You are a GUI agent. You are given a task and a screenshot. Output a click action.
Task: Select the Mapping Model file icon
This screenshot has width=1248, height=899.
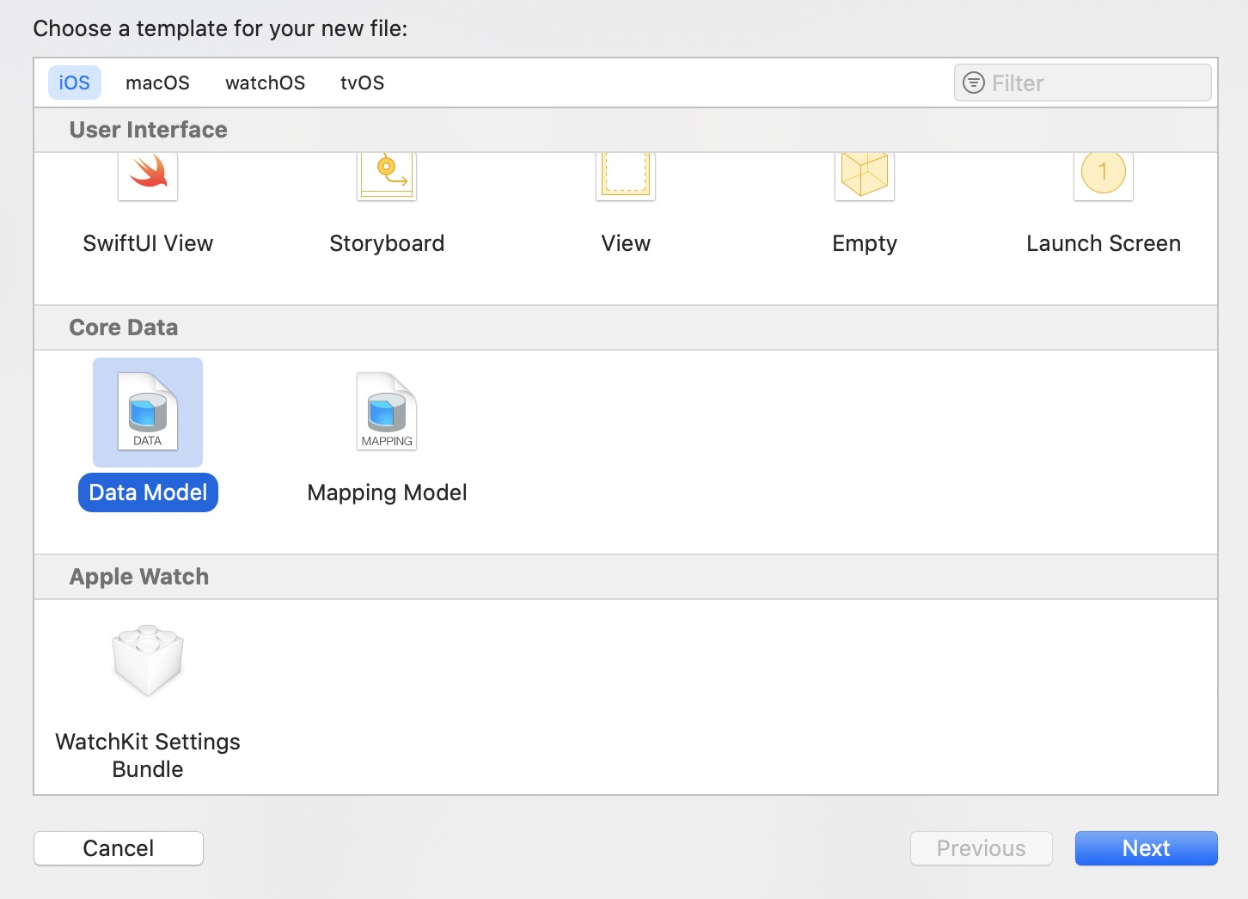[x=387, y=412]
